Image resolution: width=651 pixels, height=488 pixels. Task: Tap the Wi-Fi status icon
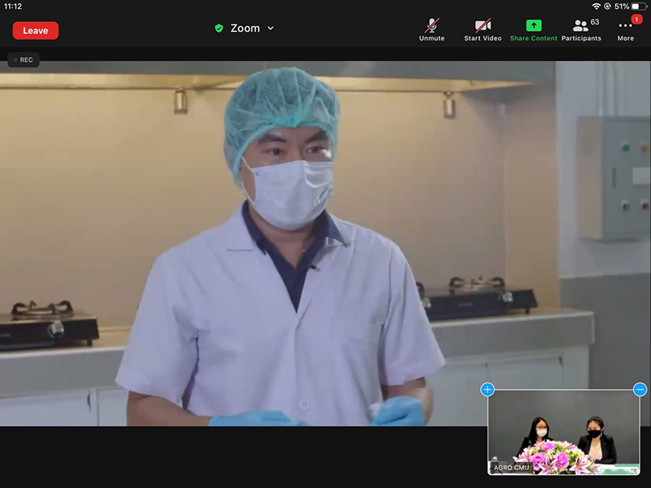596,7
